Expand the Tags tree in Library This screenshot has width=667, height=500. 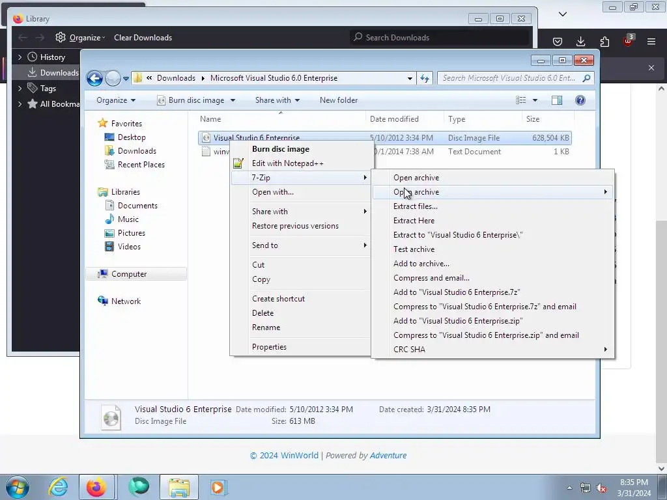[x=20, y=89]
